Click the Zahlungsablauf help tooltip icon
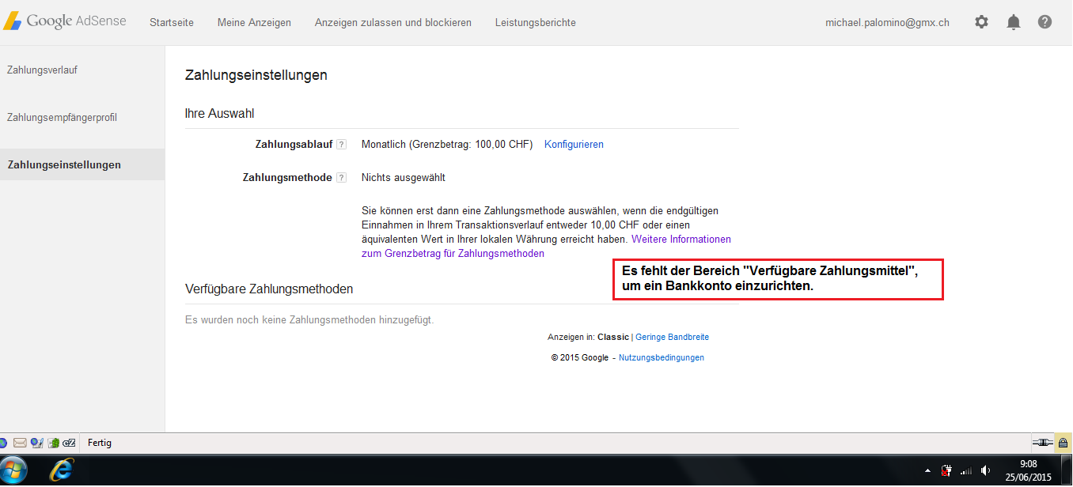The image size is (1073, 487). coord(341,145)
